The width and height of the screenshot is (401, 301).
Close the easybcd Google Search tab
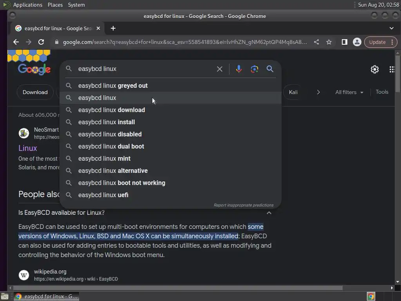[x=98, y=28]
